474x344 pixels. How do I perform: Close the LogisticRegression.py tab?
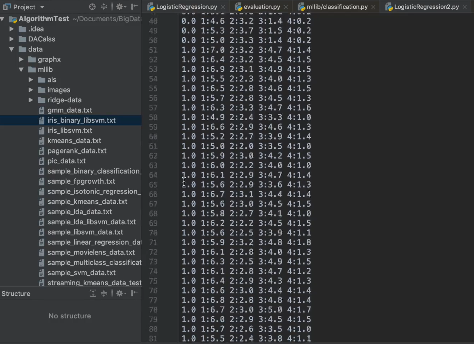pyautogui.click(x=223, y=7)
